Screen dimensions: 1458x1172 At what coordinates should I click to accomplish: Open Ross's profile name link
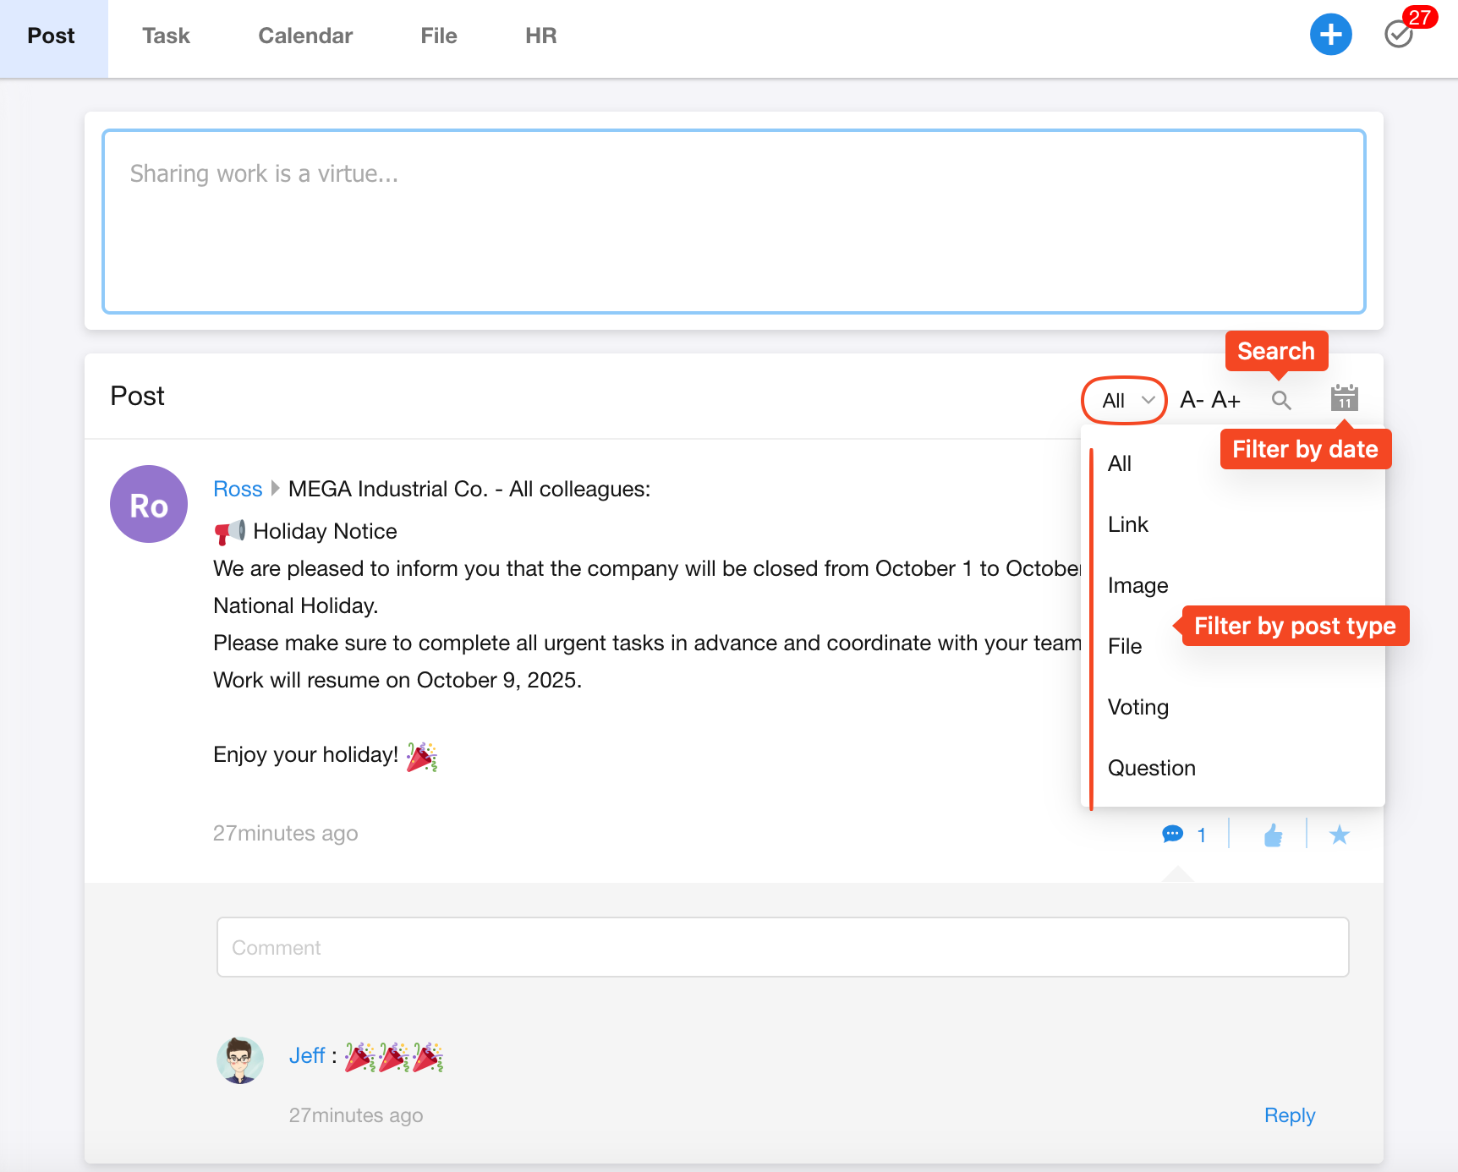point(238,489)
